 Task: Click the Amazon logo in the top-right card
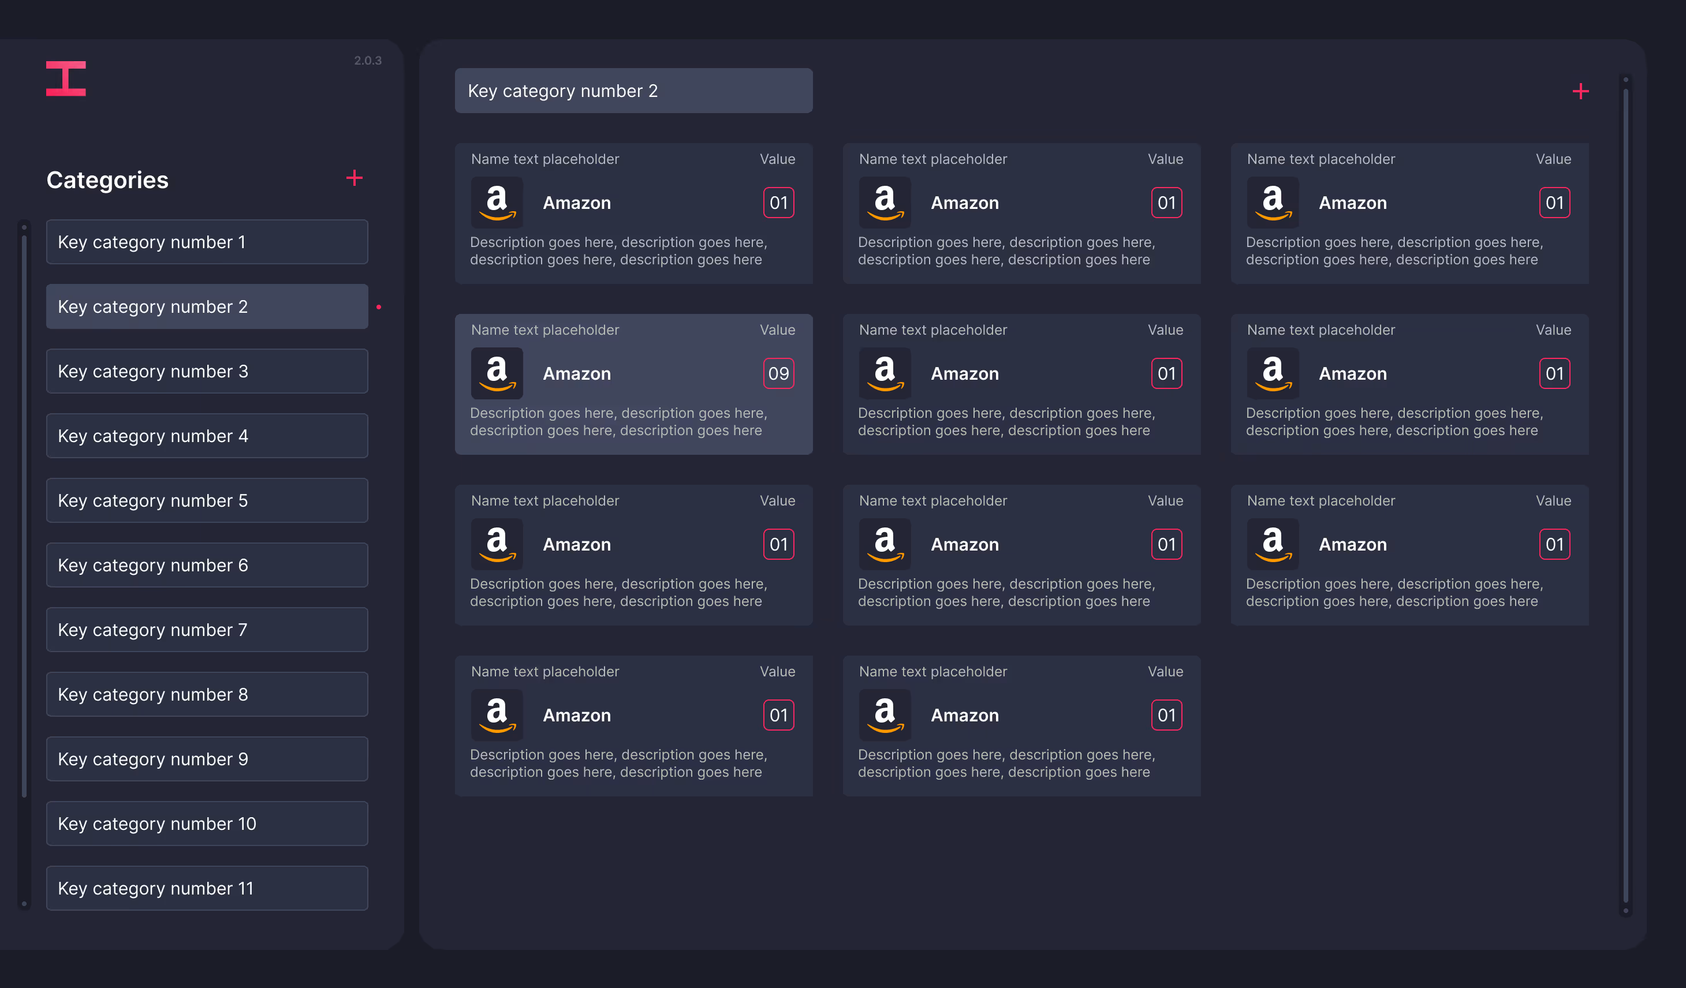(x=1273, y=203)
